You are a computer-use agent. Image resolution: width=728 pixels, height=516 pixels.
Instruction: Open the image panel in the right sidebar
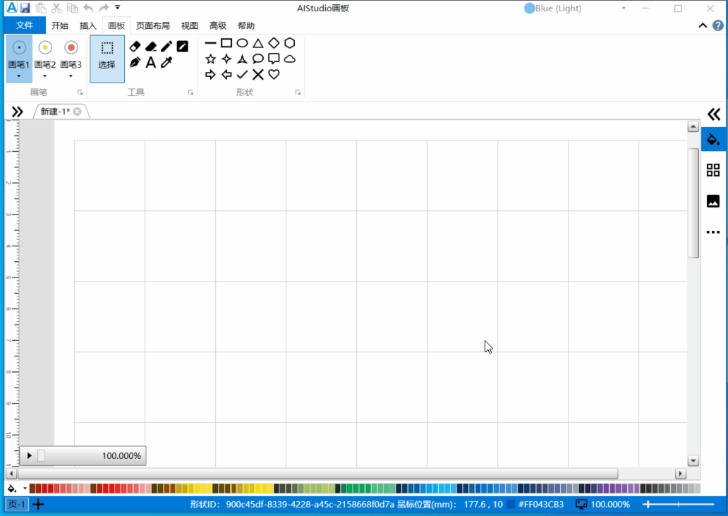pos(713,201)
